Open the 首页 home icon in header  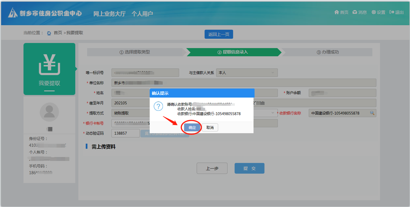337,12
